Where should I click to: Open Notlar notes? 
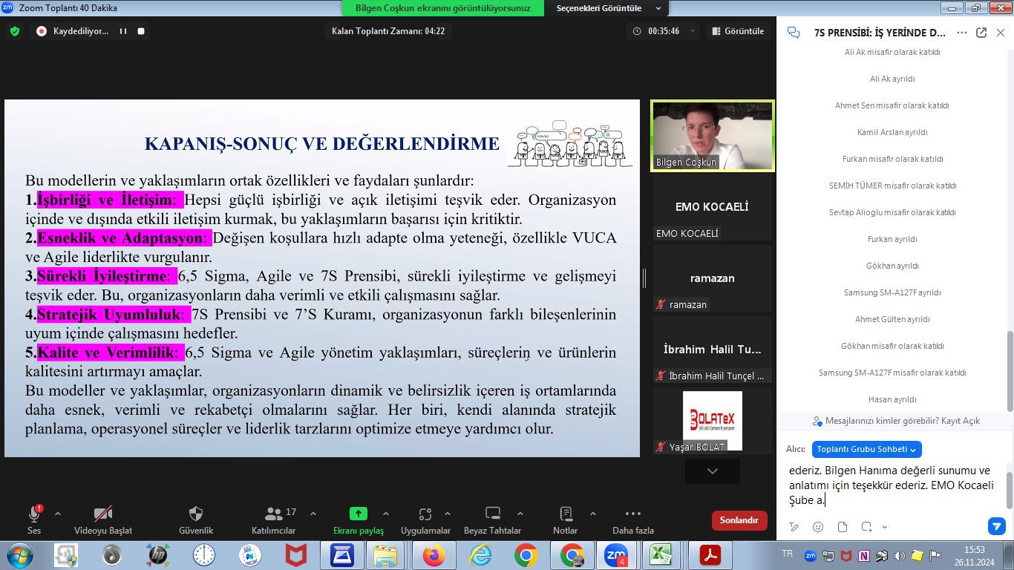(566, 520)
